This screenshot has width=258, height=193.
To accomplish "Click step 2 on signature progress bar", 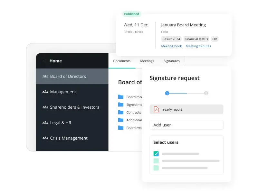I will click(x=206, y=93).
